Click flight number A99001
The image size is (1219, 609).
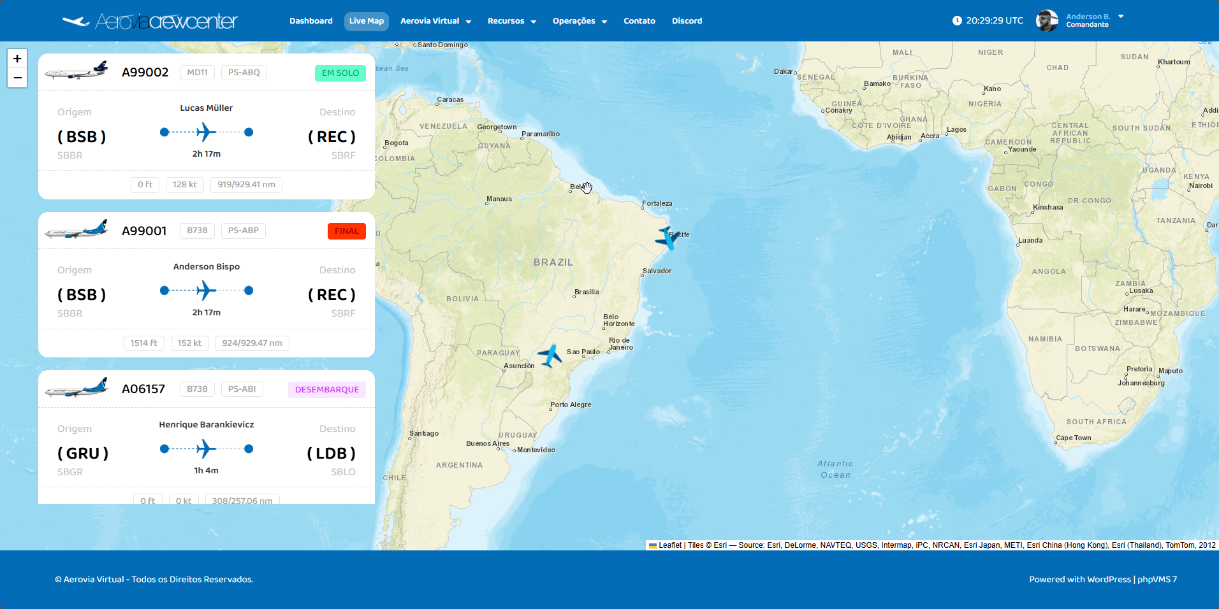click(x=144, y=231)
